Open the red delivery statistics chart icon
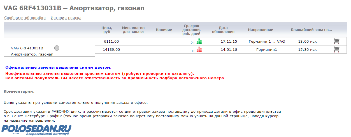This screenshot has height=137, width=351. click(x=199, y=50)
